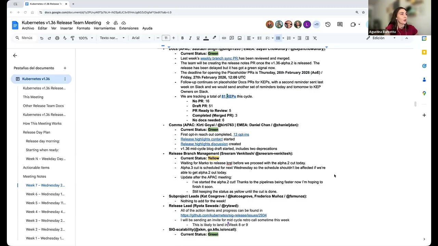Expand the bulleted list options arrow
This screenshot has height=246, width=438.
(x=283, y=38)
